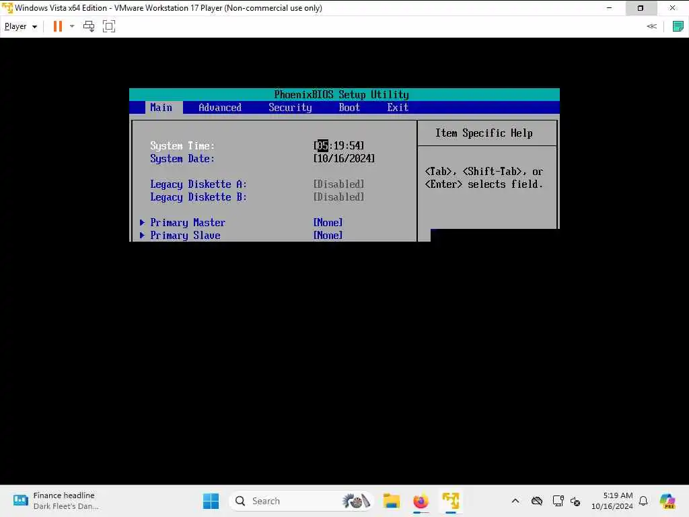The height and width of the screenshot is (517, 689).
Task: Minimize the VMware Player window
Action: pyautogui.click(x=609, y=8)
